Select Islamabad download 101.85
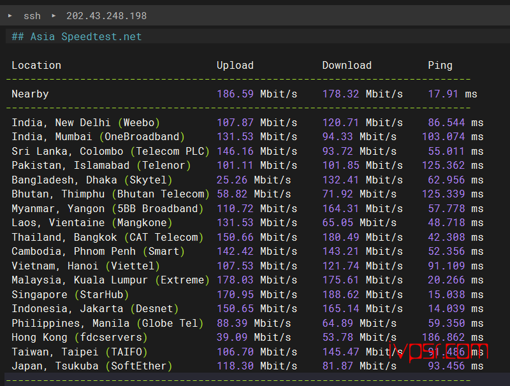This screenshot has width=510, height=386. (x=340, y=166)
